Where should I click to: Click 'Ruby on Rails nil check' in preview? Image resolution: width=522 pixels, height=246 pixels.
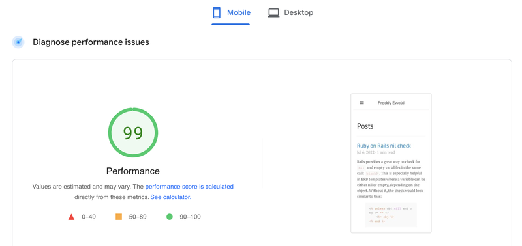pyautogui.click(x=384, y=146)
